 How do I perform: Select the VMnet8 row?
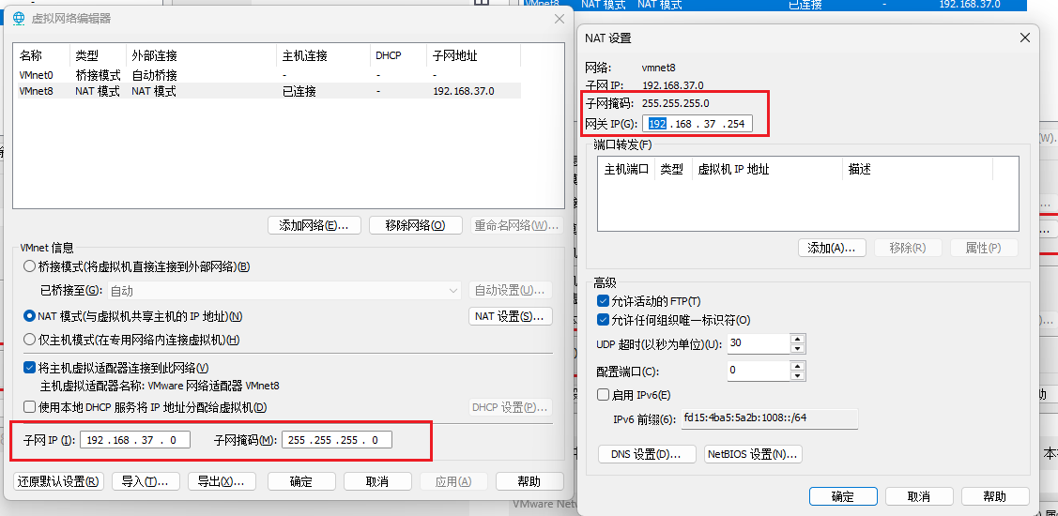pos(268,91)
